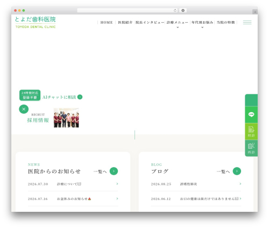The height and width of the screenshot is (228, 269).
Task: Open the お盆休みのお知らせ news entry
Action: [x=74, y=199]
